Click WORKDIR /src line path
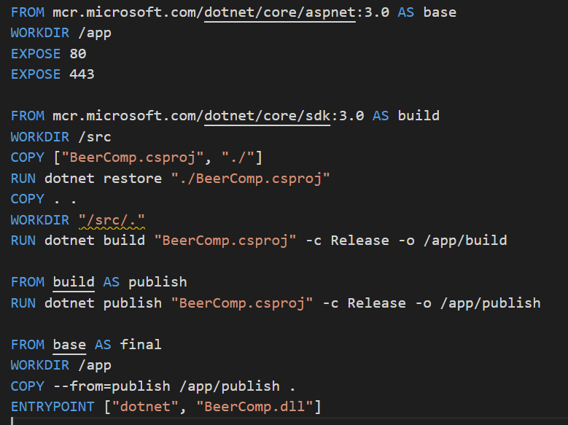This screenshot has height=425, width=568. point(95,137)
